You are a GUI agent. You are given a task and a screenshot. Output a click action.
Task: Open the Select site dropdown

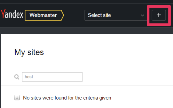[116, 15]
